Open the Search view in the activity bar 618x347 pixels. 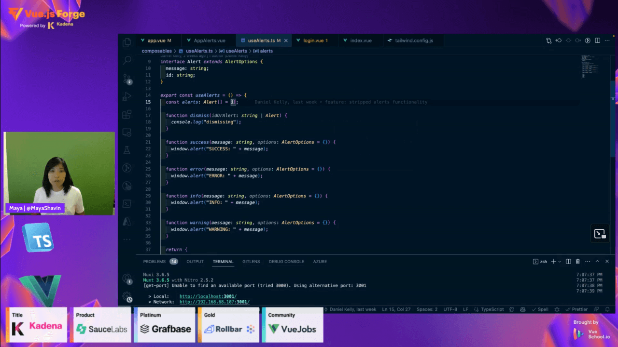tap(127, 60)
